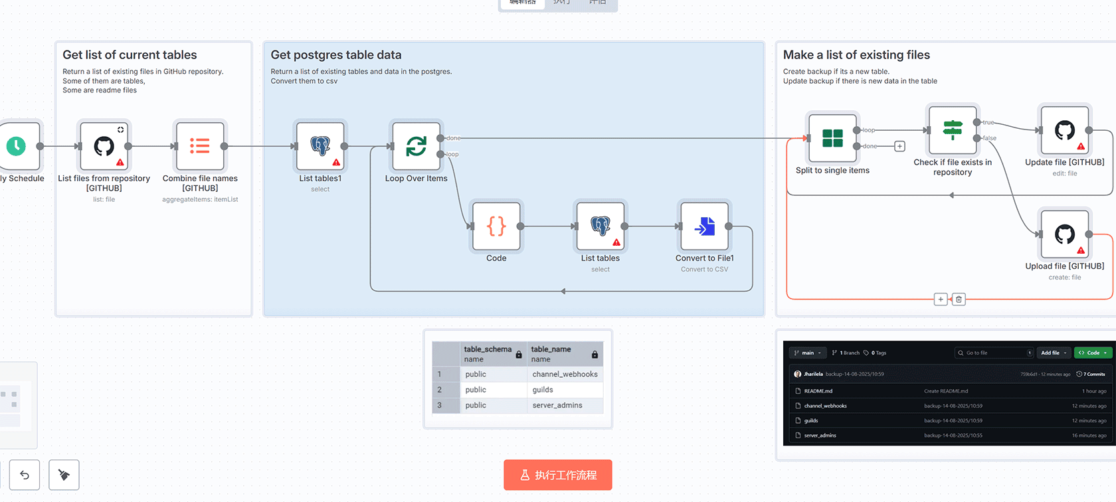1116x502 pixels.
Task: Select the List files from repository GitHub node
Action: pos(104,146)
